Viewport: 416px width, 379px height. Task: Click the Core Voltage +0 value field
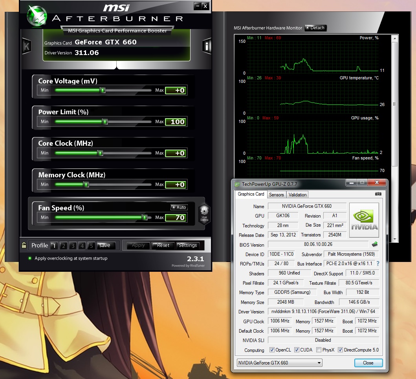pyautogui.click(x=176, y=90)
